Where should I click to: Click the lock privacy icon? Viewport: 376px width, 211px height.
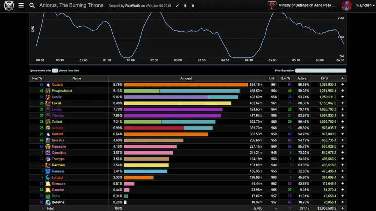[x=193, y=6]
